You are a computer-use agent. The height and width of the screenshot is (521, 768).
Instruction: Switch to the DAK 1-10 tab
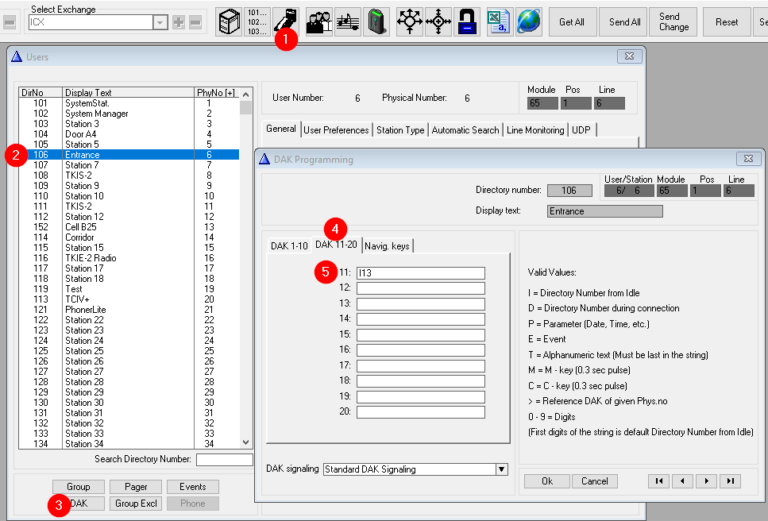click(289, 246)
